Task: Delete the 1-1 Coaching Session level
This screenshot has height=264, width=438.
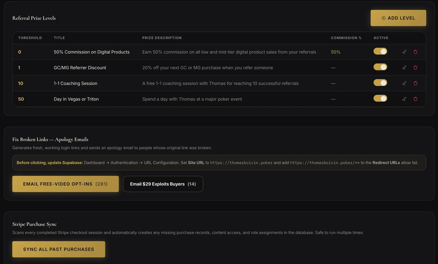Action: pyautogui.click(x=415, y=83)
